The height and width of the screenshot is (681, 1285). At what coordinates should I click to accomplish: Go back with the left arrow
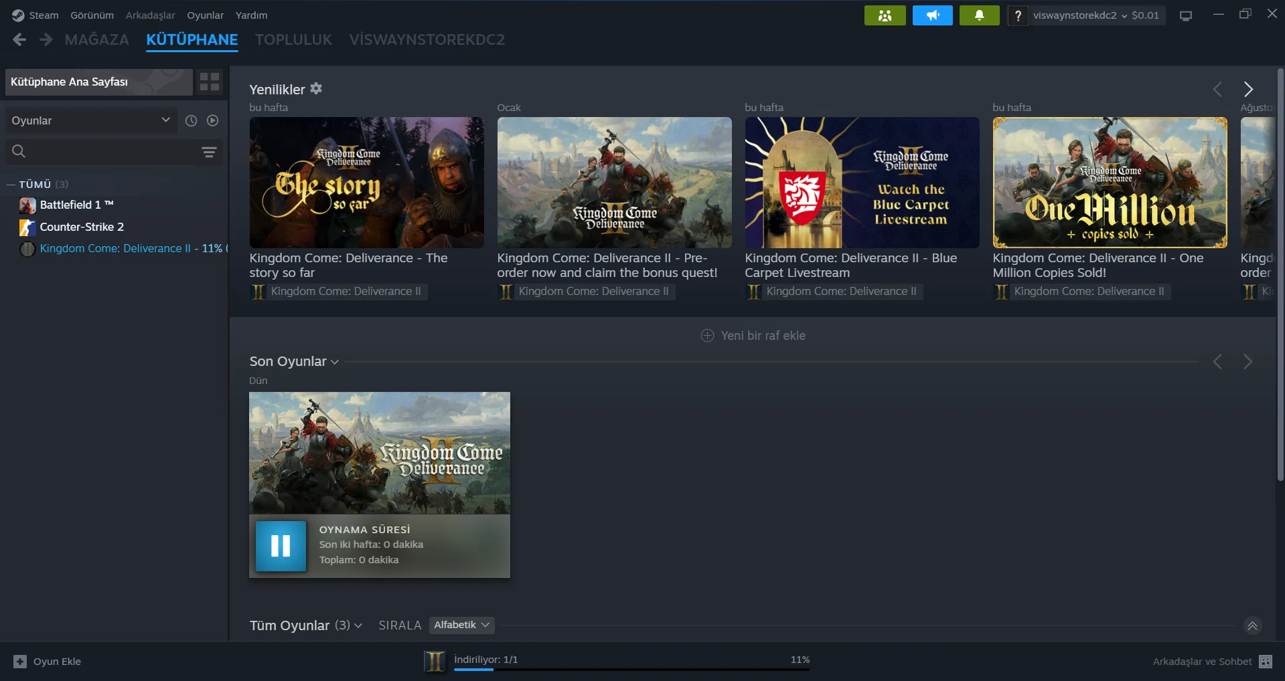point(19,40)
